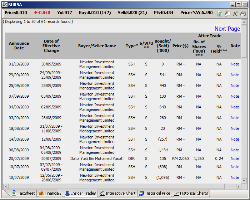This screenshot has width=250, height=200.
Task: Click the refresh page icon
Action: pos(220,14)
